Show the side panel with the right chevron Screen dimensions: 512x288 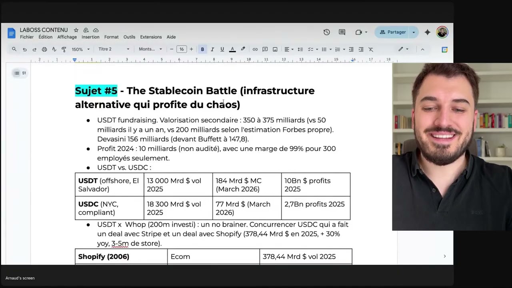pos(444,256)
